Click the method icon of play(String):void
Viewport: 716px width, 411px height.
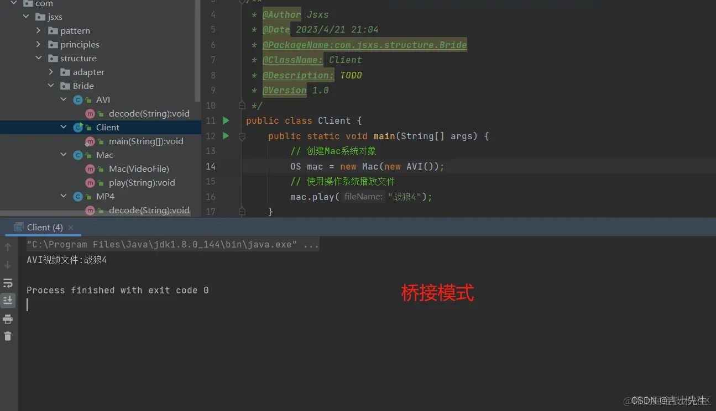coord(90,182)
